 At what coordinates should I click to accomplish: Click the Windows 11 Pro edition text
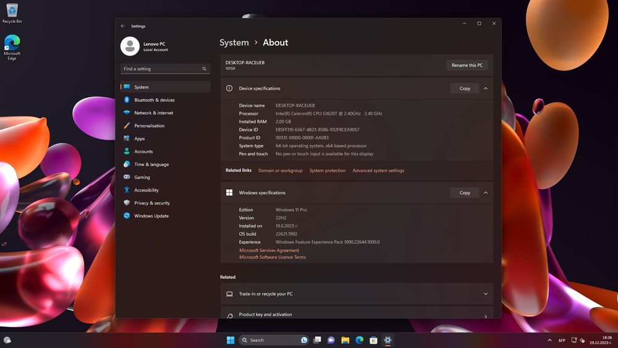pos(291,210)
